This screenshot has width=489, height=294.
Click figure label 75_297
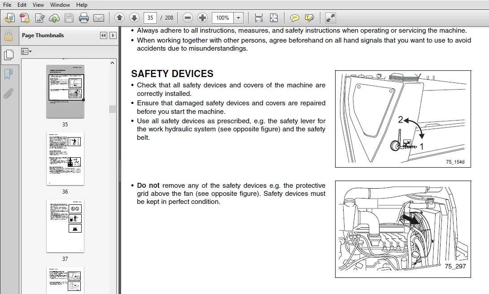455,266
